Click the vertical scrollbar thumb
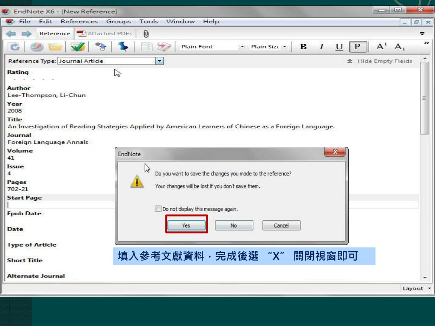The height and width of the screenshot is (326, 435). tap(424, 98)
